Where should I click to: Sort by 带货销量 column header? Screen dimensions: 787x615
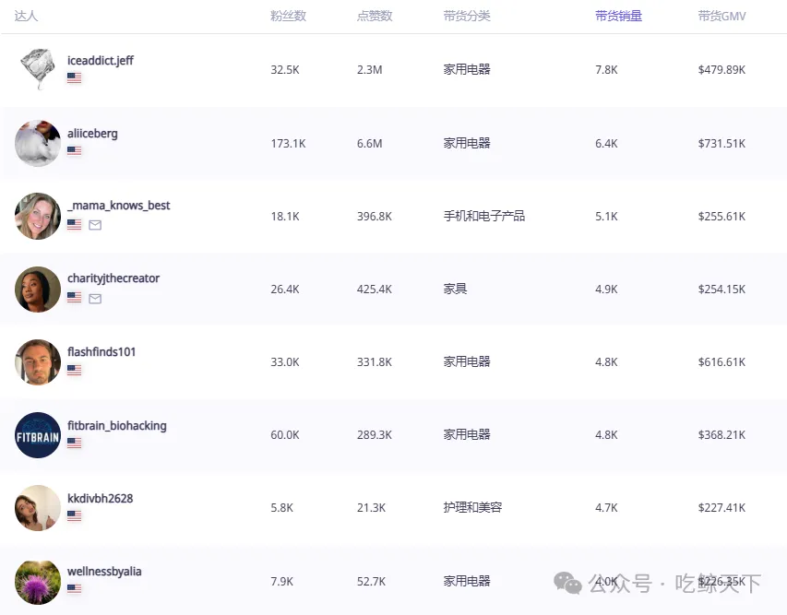(x=618, y=16)
